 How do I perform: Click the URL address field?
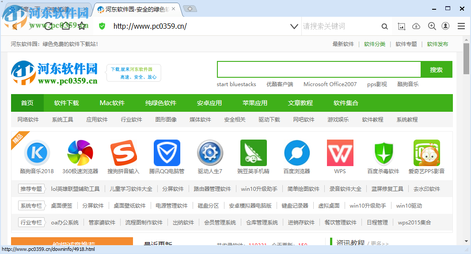coord(198,27)
